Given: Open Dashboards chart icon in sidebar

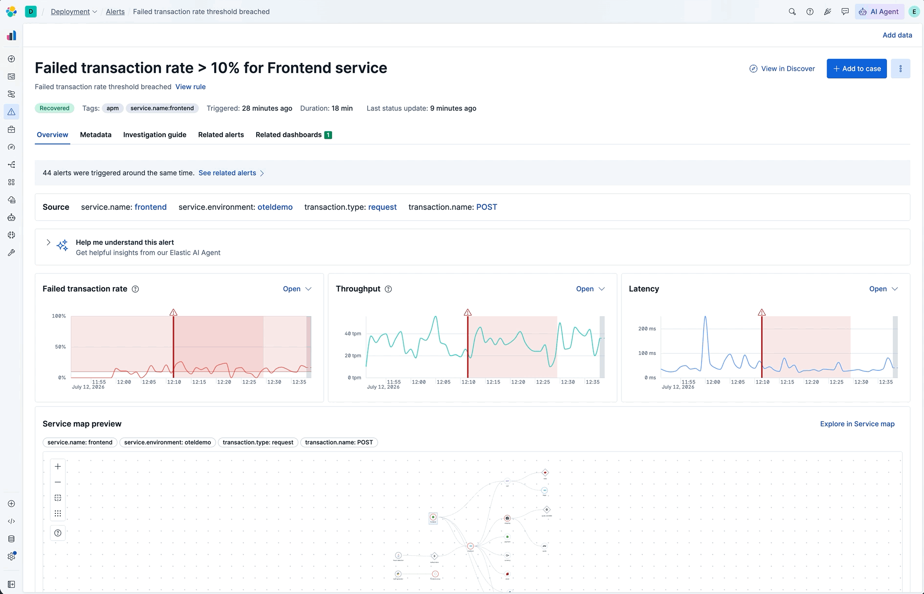Looking at the screenshot, I should click(11, 76).
